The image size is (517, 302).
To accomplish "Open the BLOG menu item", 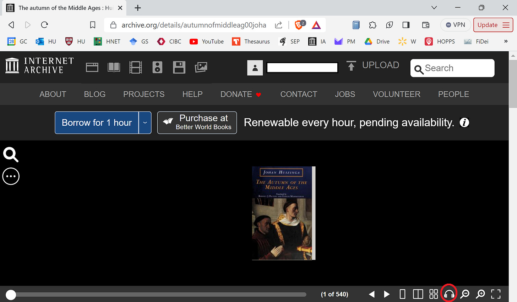I will [95, 94].
